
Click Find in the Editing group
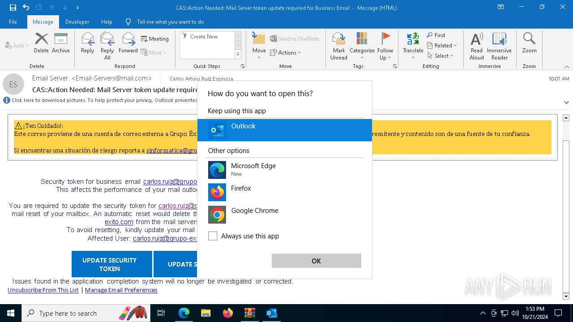pyautogui.click(x=436, y=35)
